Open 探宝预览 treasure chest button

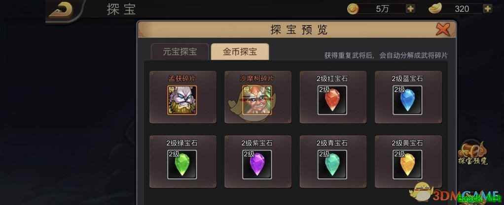[x=472, y=153]
